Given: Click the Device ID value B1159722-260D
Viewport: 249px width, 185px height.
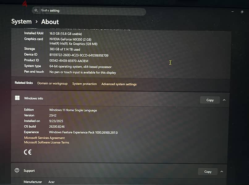Looking at the screenshot, I should [79, 55].
